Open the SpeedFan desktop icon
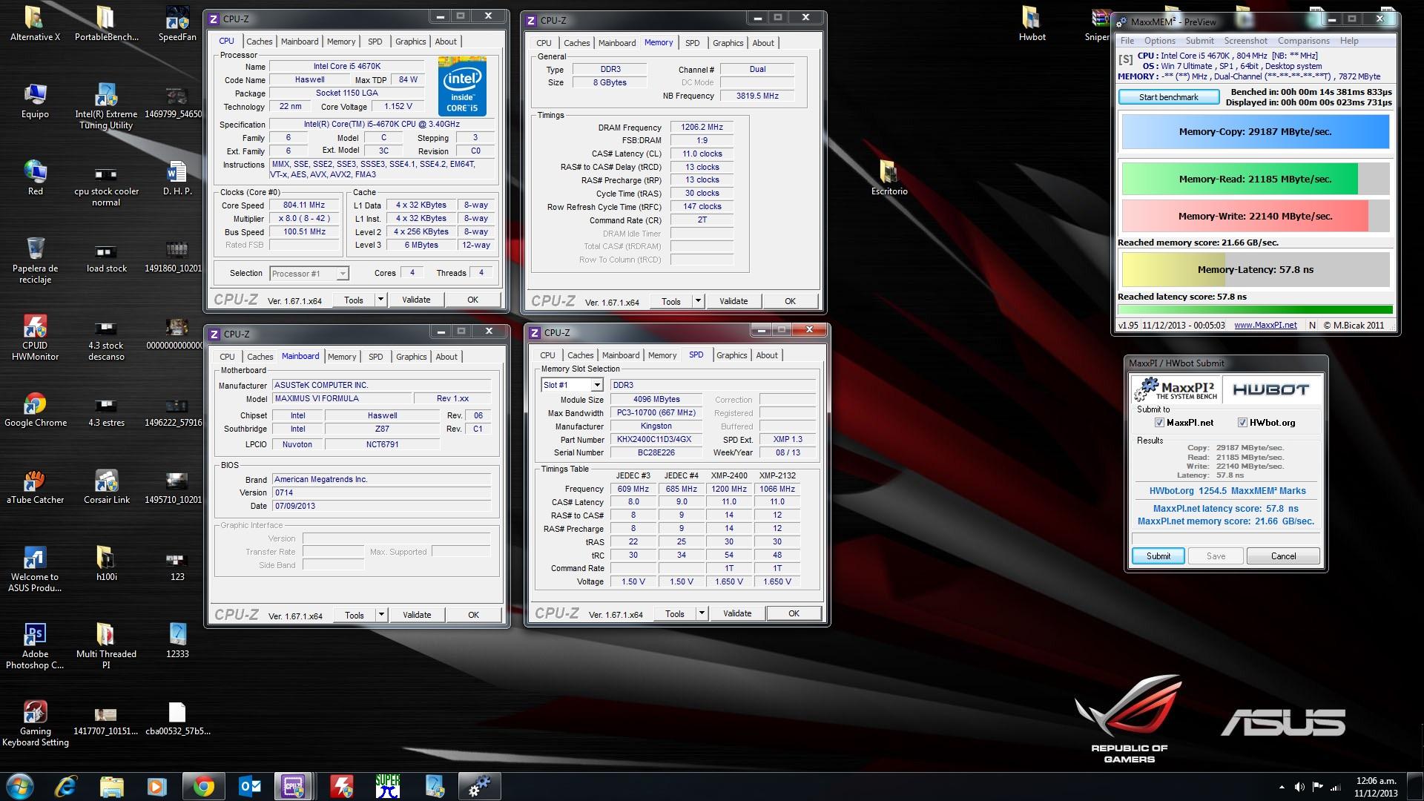 point(177,22)
